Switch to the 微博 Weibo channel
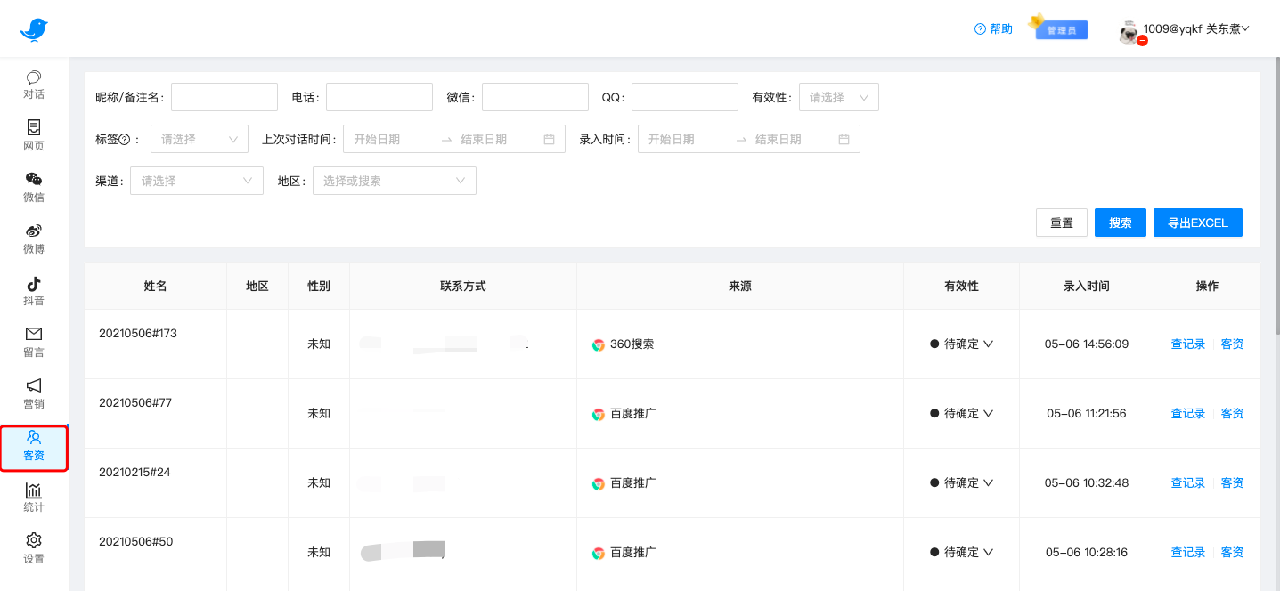 (x=33, y=239)
